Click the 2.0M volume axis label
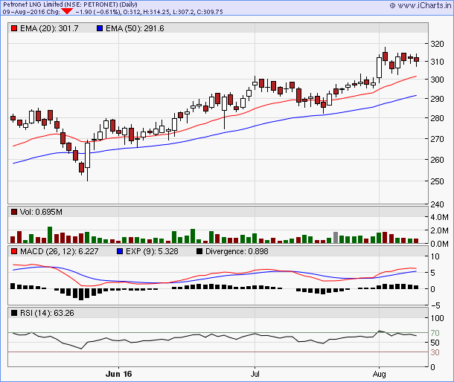 click(439, 231)
